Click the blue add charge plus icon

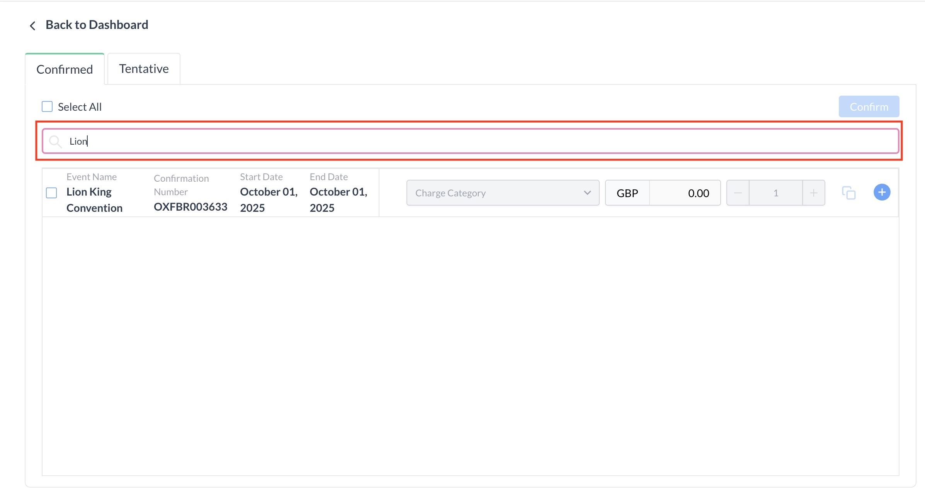(x=882, y=192)
